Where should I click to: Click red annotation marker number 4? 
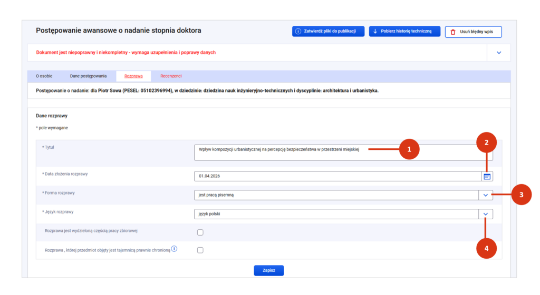click(486, 249)
